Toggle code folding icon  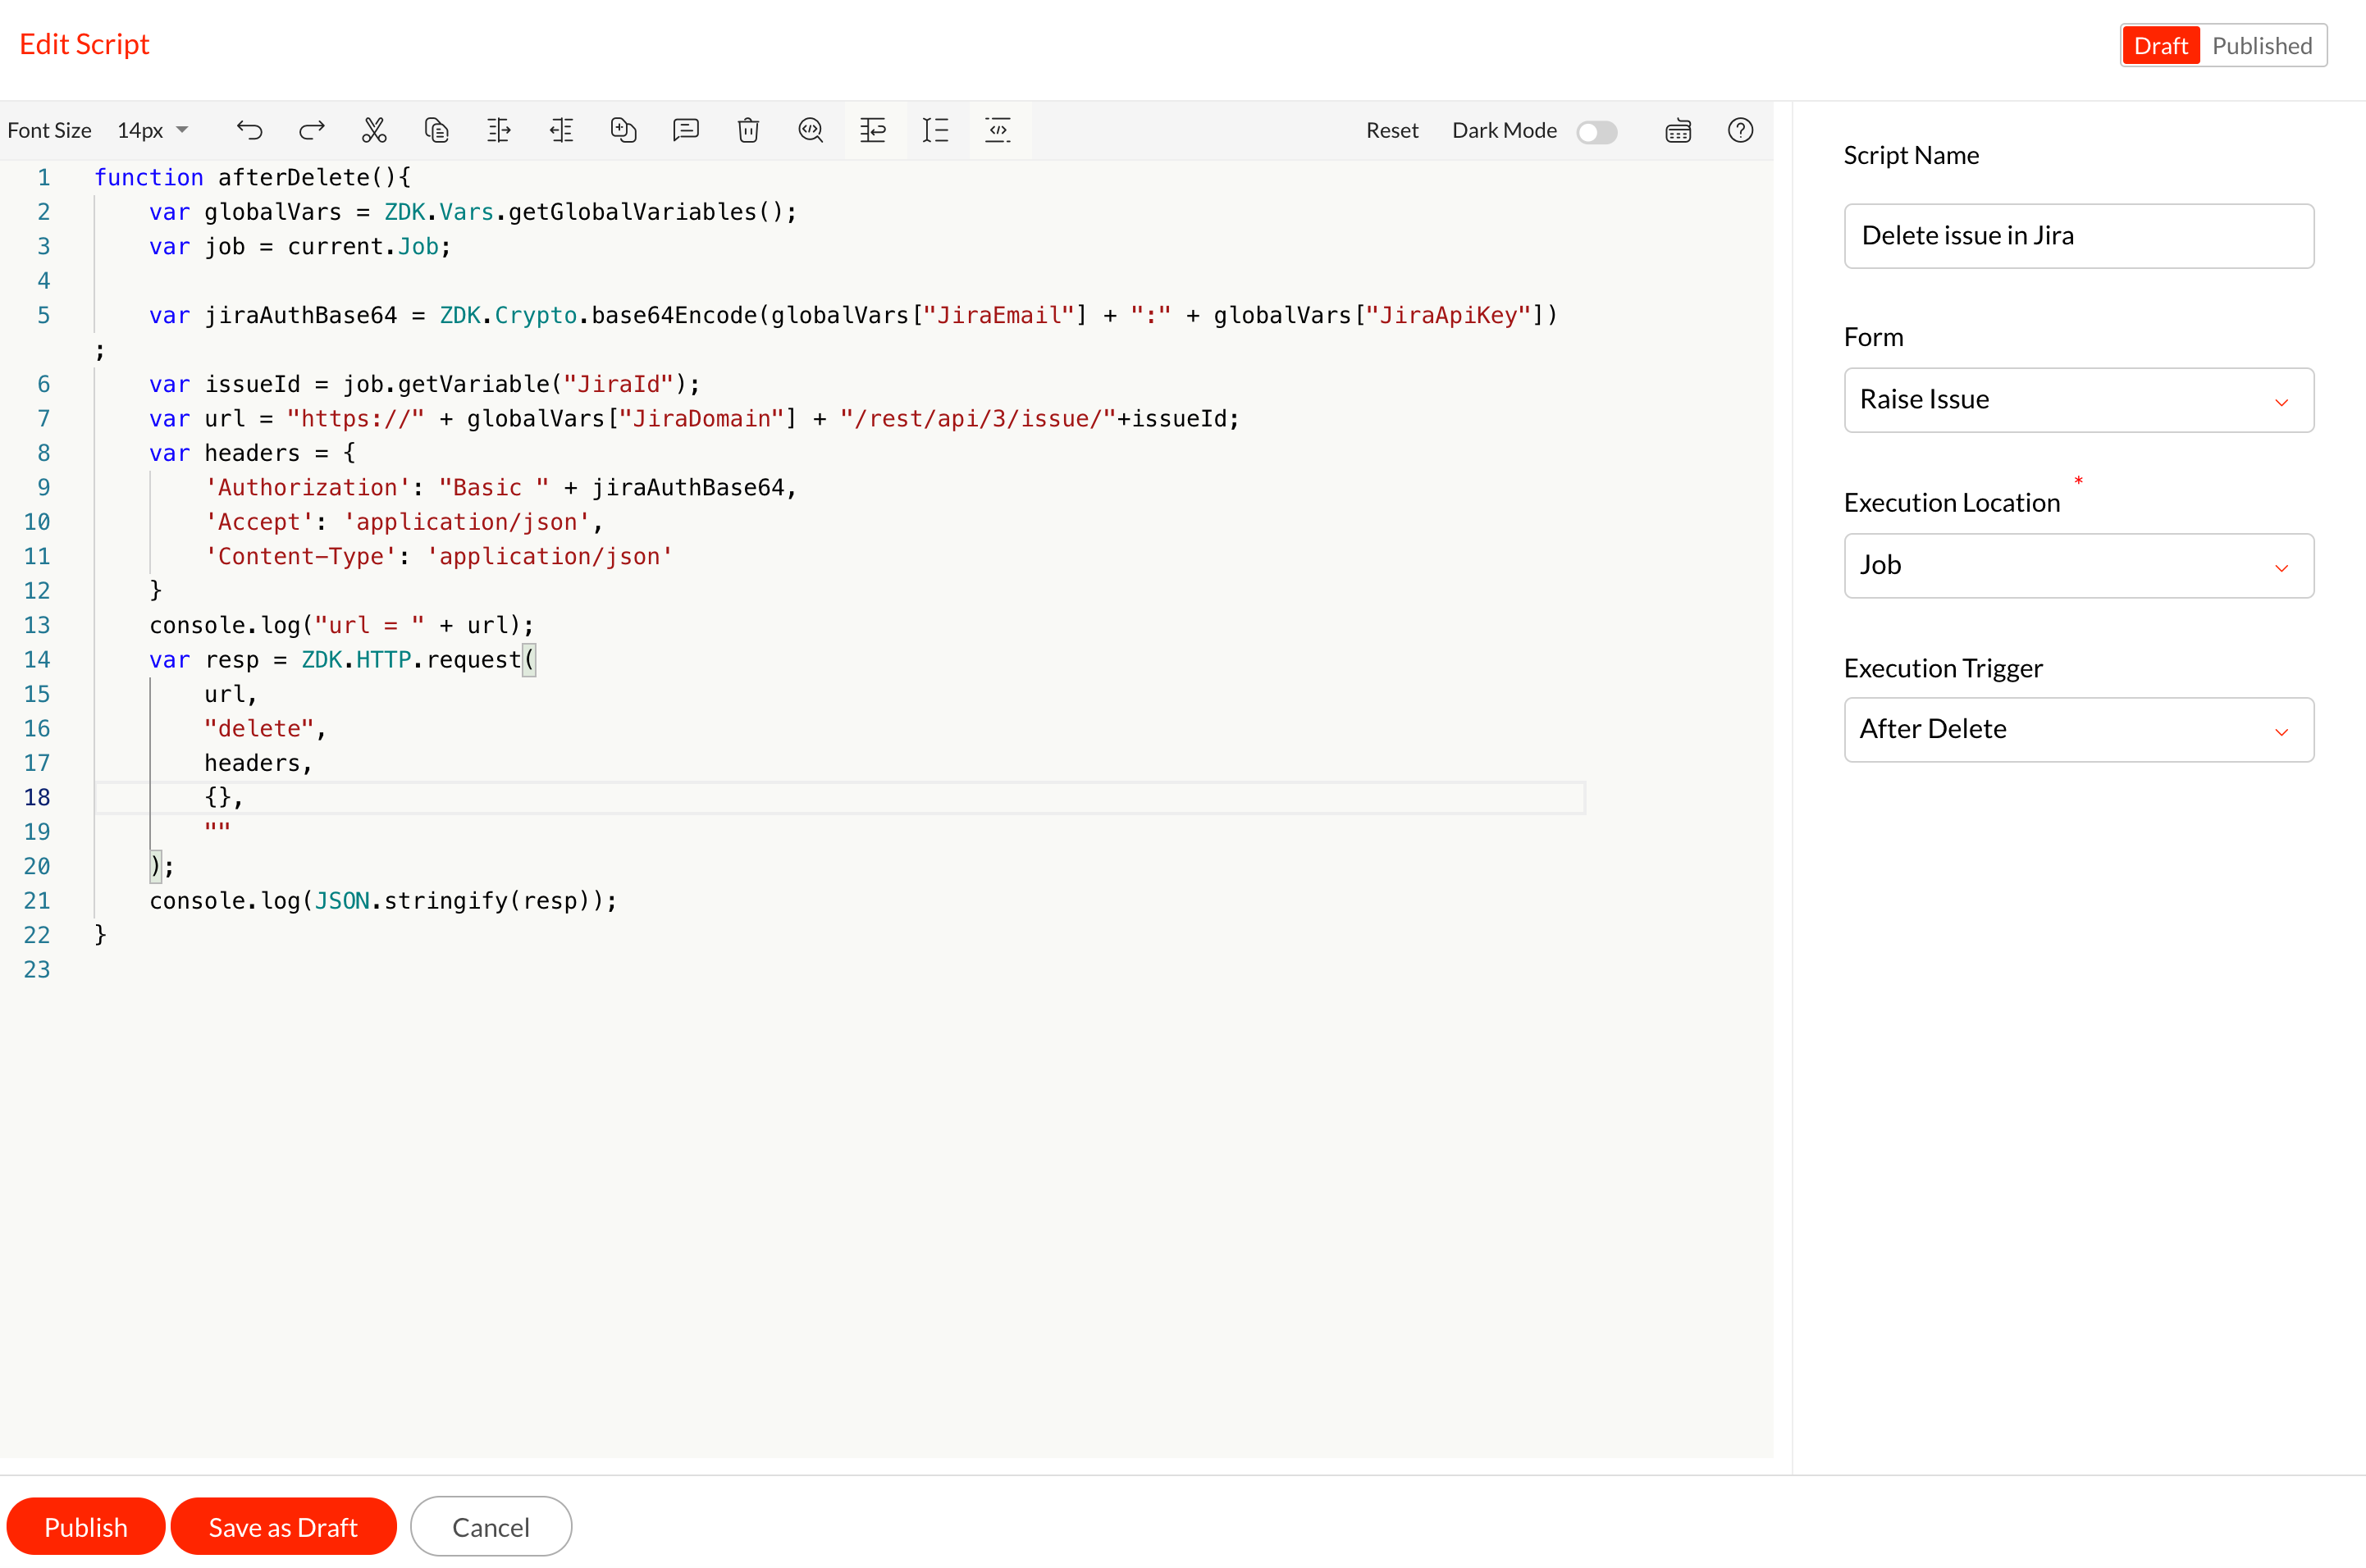point(998,130)
